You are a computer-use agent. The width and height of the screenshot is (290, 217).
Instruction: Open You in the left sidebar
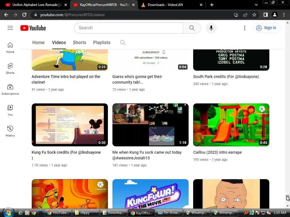[10, 110]
